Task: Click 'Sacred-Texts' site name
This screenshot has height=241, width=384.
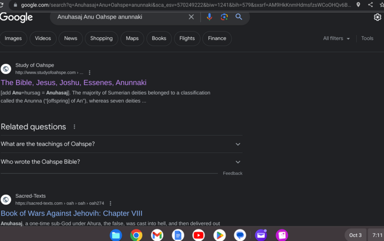Action: tap(31, 196)
